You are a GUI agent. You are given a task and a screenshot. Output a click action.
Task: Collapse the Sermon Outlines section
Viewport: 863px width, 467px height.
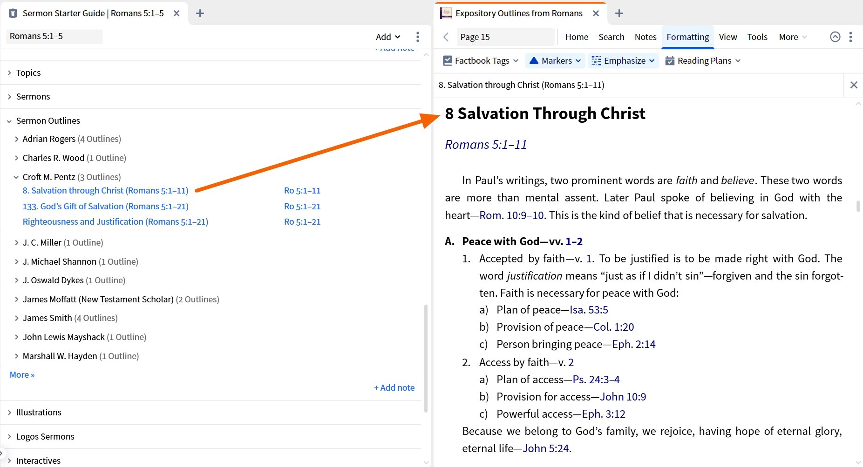[x=9, y=121]
